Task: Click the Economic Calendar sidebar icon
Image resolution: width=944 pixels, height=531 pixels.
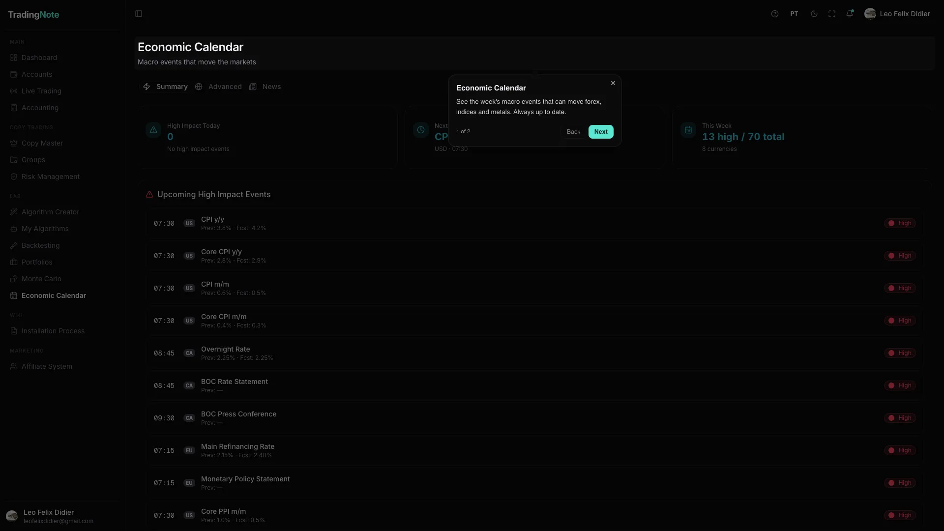Action: click(x=14, y=295)
